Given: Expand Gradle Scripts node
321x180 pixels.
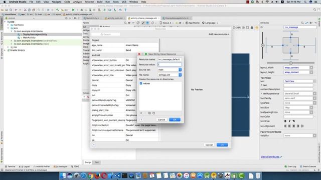Looking at the screenshot, I should (x=5, y=50).
